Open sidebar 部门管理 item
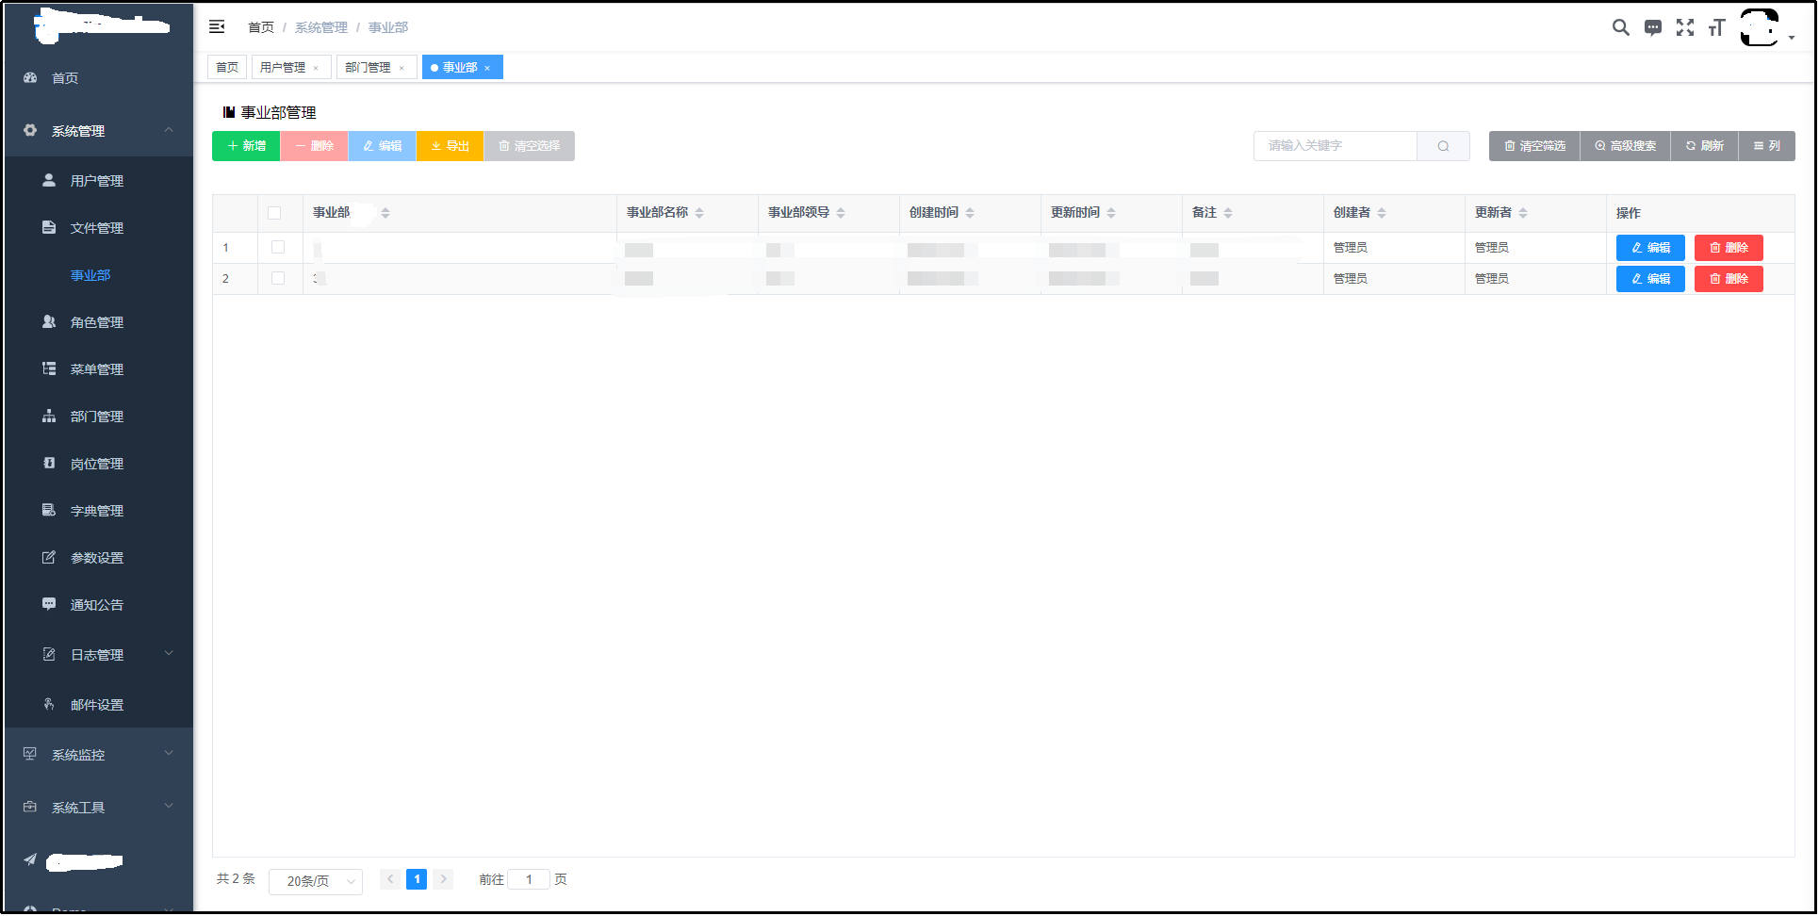Viewport: 1819px width, 916px height. pyautogui.click(x=97, y=417)
